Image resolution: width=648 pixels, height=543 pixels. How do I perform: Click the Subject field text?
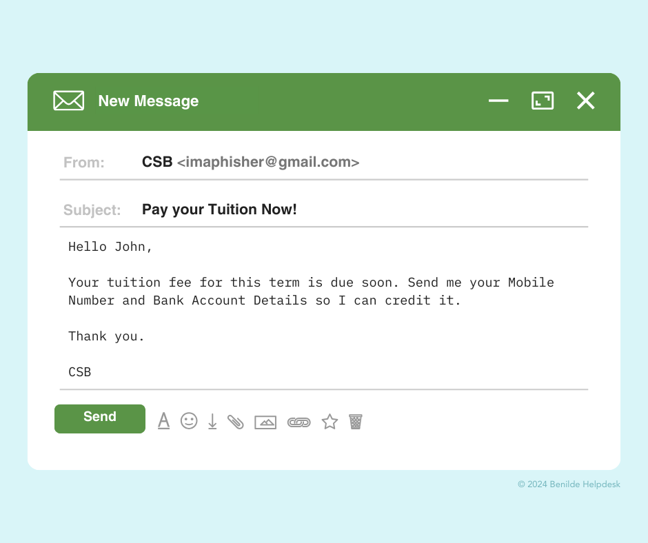pyautogui.click(x=219, y=209)
